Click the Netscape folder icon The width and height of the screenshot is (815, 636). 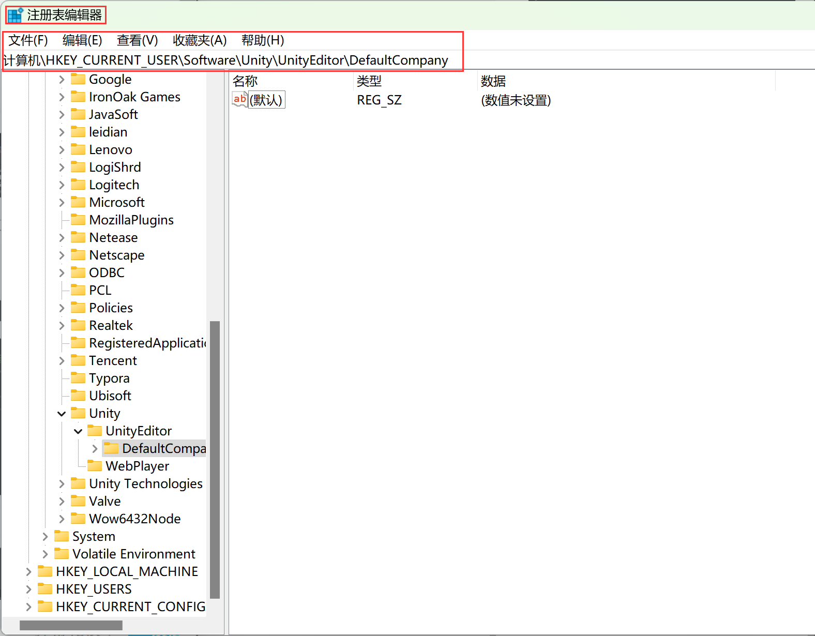pos(78,255)
